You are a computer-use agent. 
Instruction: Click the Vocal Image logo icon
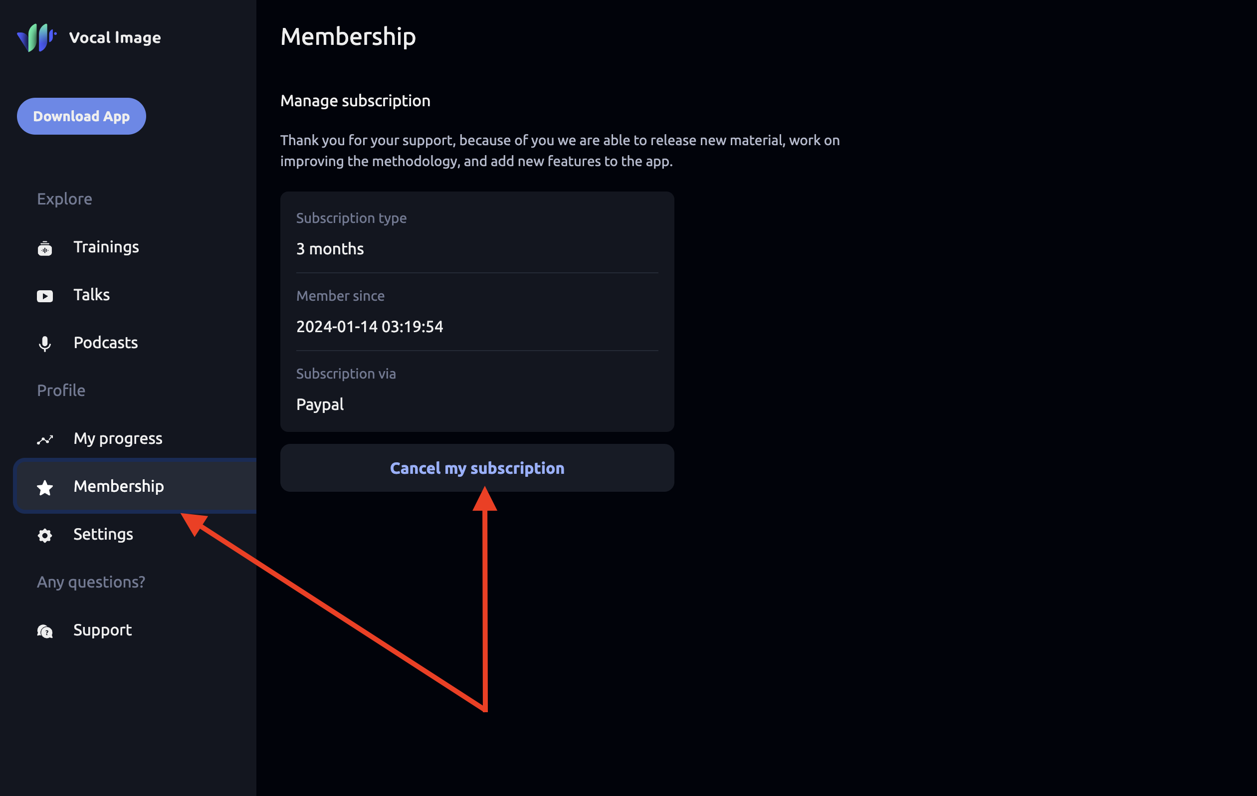(x=36, y=37)
